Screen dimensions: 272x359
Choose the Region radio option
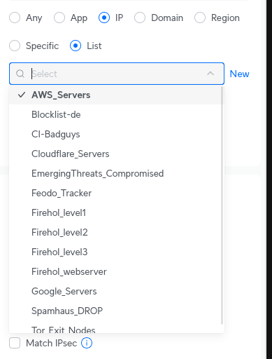[200, 18]
